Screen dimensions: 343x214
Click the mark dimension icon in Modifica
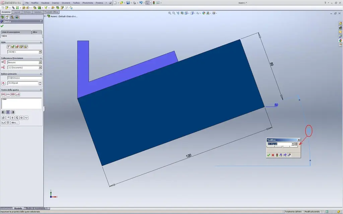click(289, 155)
